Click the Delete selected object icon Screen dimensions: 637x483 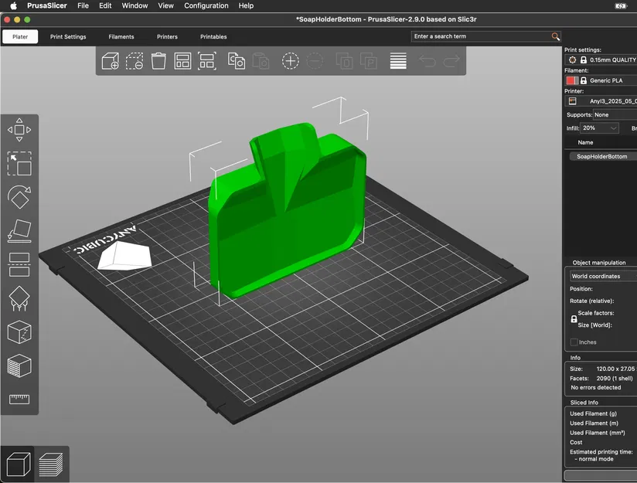click(x=135, y=61)
